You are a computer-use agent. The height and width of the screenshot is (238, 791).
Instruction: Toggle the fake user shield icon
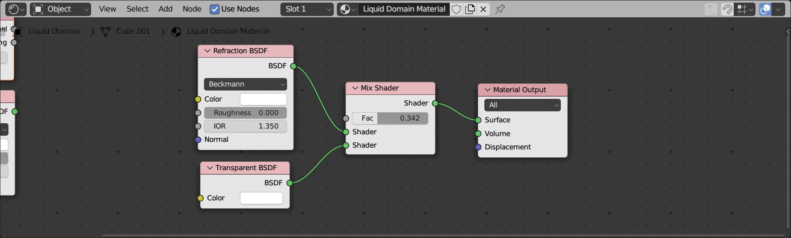click(456, 9)
